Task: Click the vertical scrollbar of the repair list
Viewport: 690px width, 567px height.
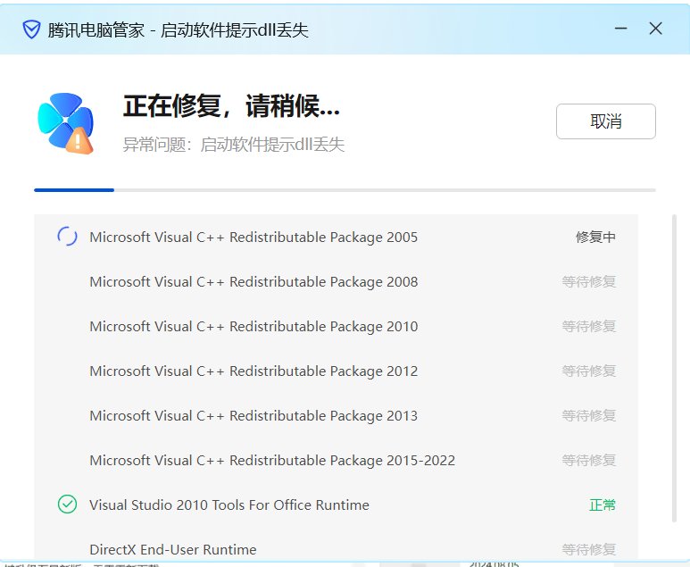Action: coord(674,368)
